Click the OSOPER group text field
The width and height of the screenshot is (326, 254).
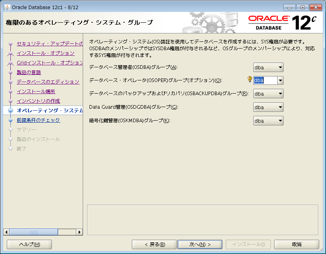tap(265, 80)
